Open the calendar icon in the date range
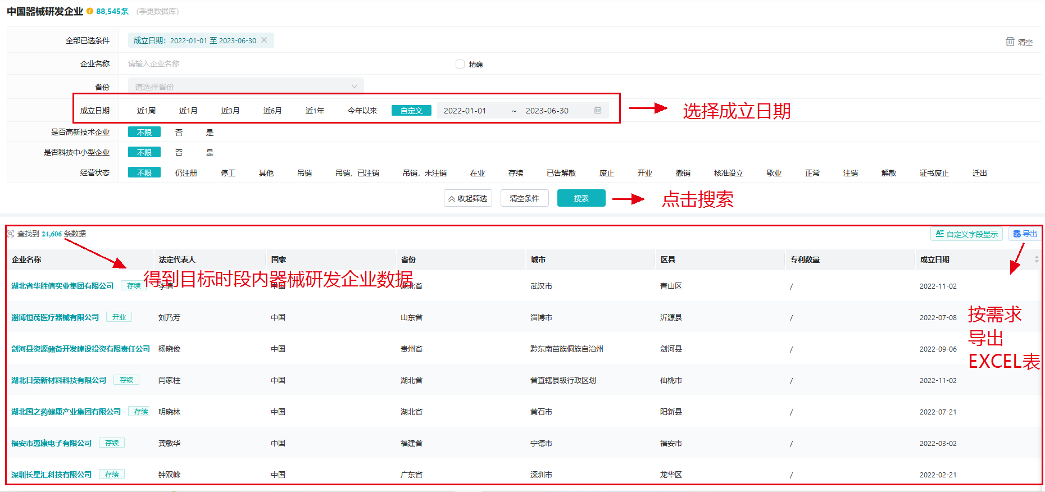Screen dimensions: 1045x492 (598, 111)
